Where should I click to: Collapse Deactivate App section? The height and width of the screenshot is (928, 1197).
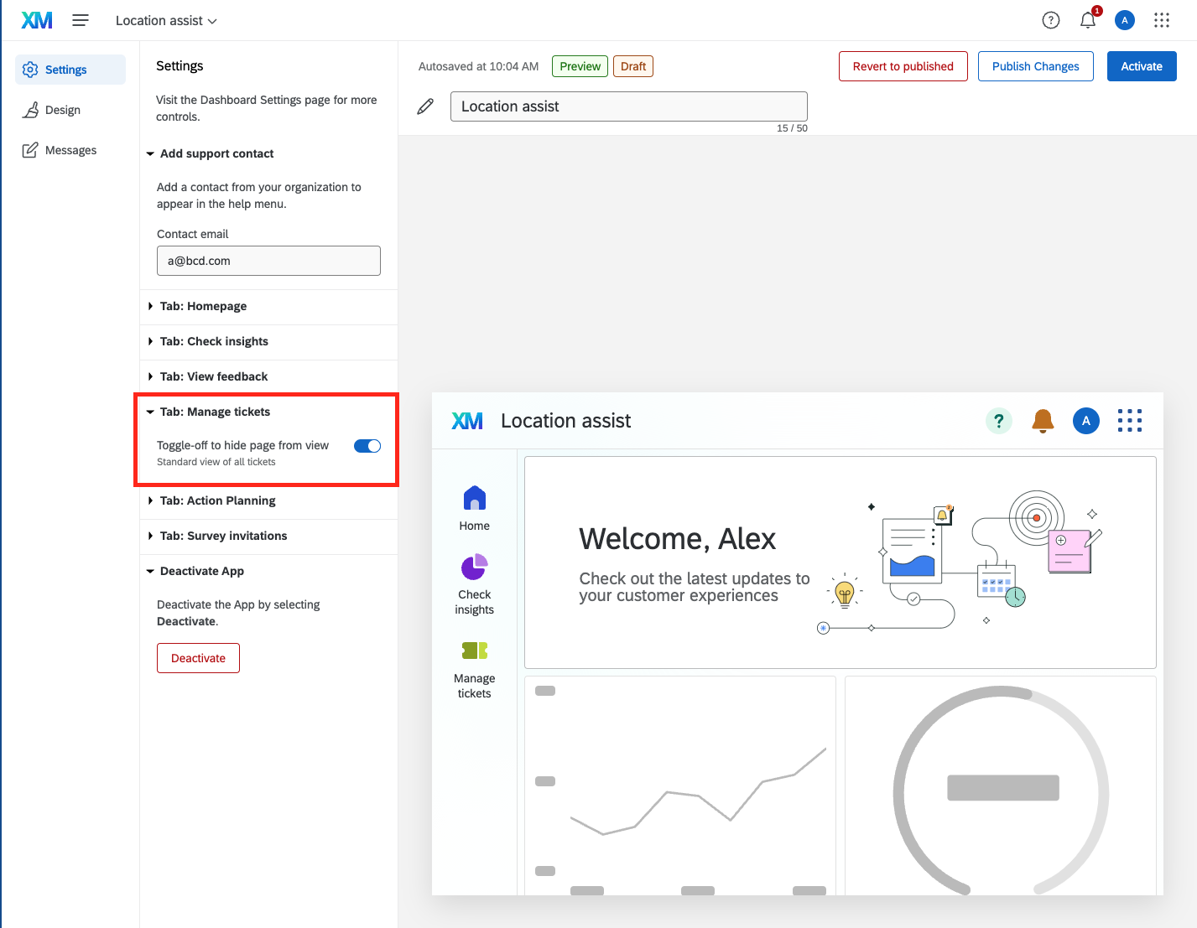pos(268,571)
